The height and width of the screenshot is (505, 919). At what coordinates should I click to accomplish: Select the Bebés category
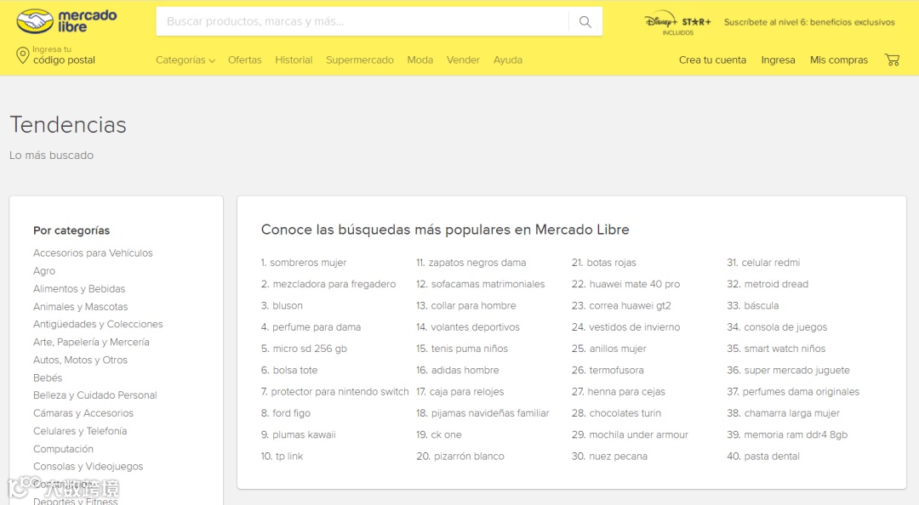point(48,377)
